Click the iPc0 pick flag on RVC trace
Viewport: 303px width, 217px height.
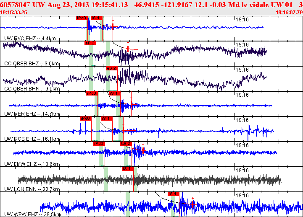point(82,18)
